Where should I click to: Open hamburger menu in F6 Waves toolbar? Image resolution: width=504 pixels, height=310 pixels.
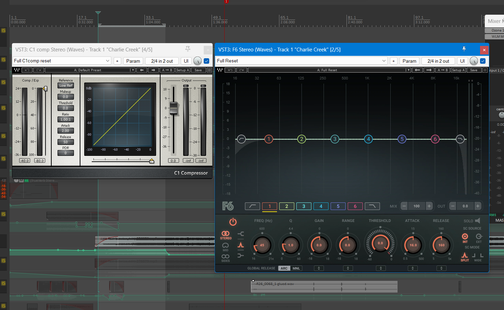pos(485,70)
